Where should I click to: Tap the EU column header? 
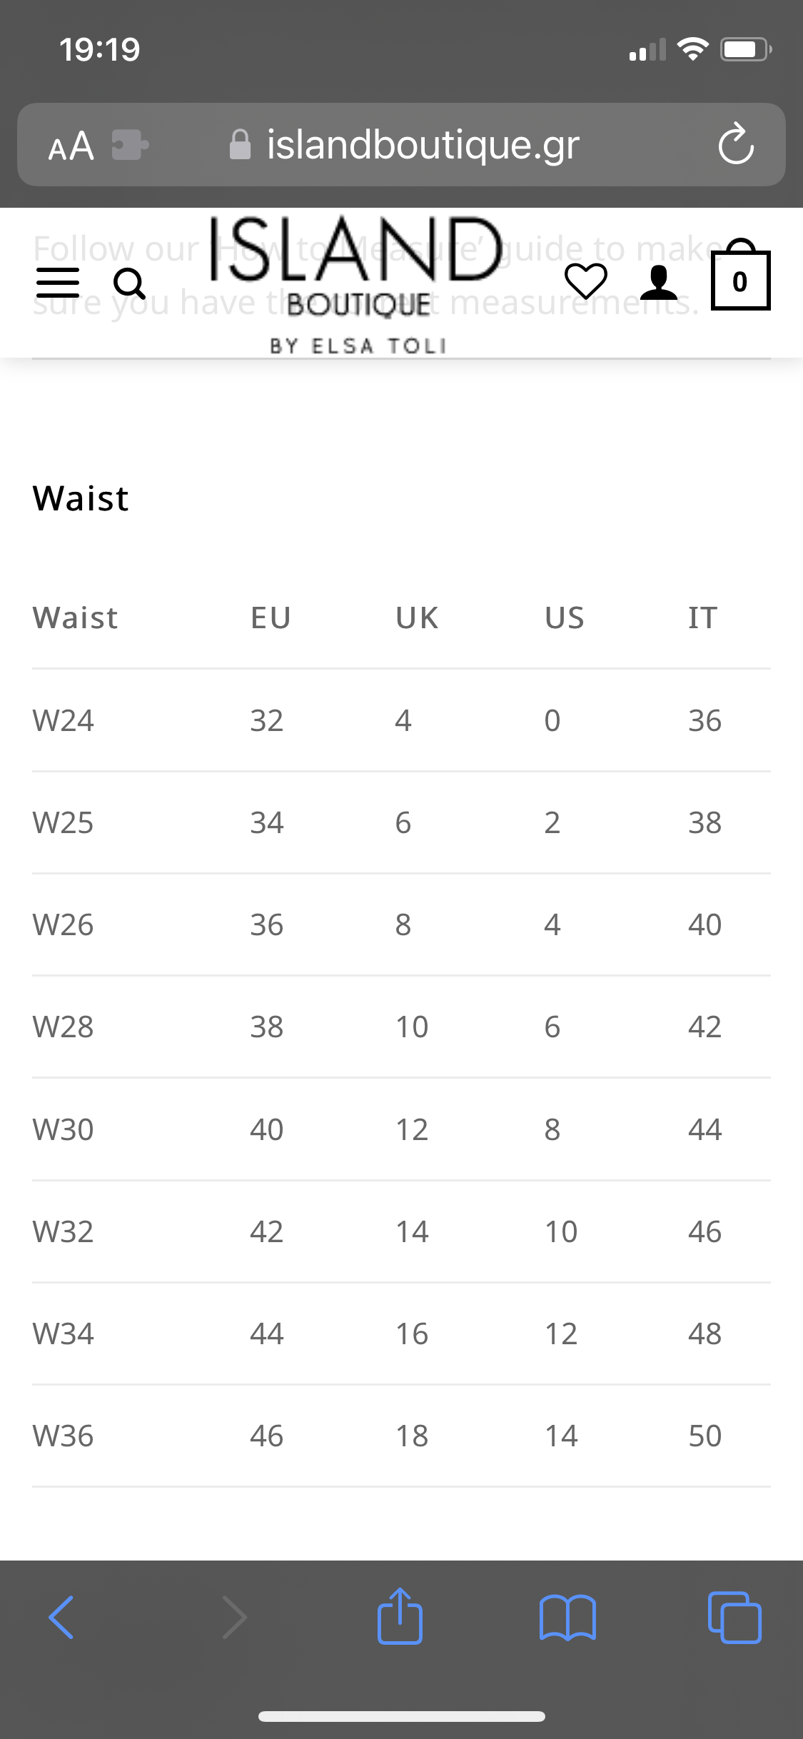click(x=271, y=618)
